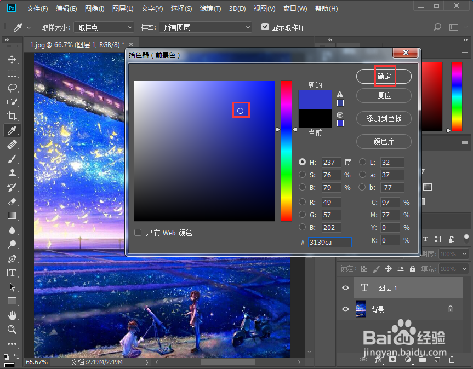
Task: Collapse right panels with double arrow
Action: click(x=465, y=40)
